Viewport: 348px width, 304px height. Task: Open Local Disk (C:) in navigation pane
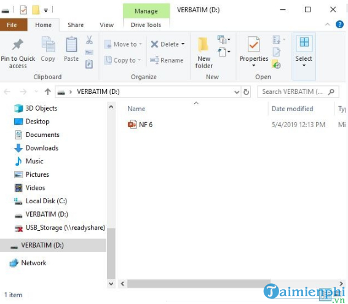tap(41, 201)
